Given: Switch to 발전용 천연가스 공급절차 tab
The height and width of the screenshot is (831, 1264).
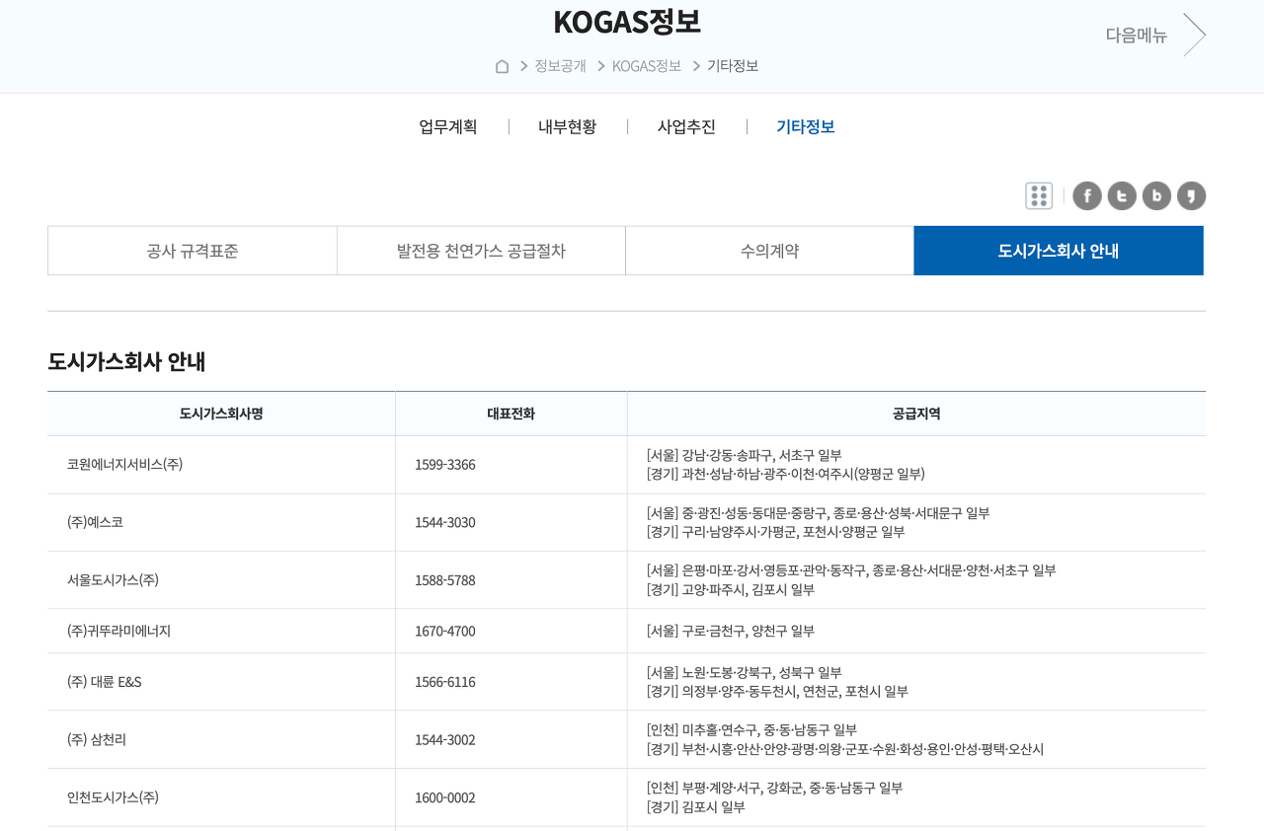Looking at the screenshot, I should [481, 251].
